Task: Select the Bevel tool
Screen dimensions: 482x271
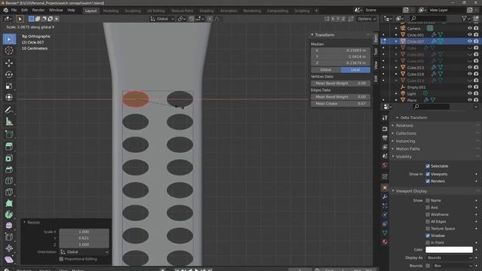Action: click(x=9, y=169)
